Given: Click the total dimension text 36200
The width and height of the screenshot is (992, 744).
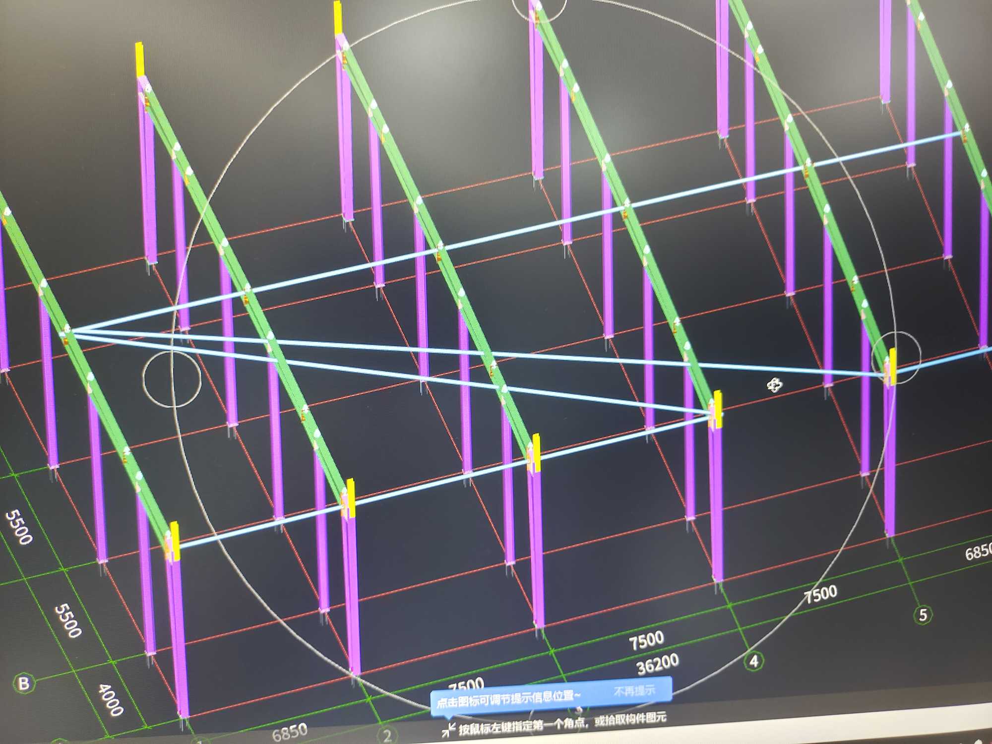Looking at the screenshot, I should (x=658, y=664).
